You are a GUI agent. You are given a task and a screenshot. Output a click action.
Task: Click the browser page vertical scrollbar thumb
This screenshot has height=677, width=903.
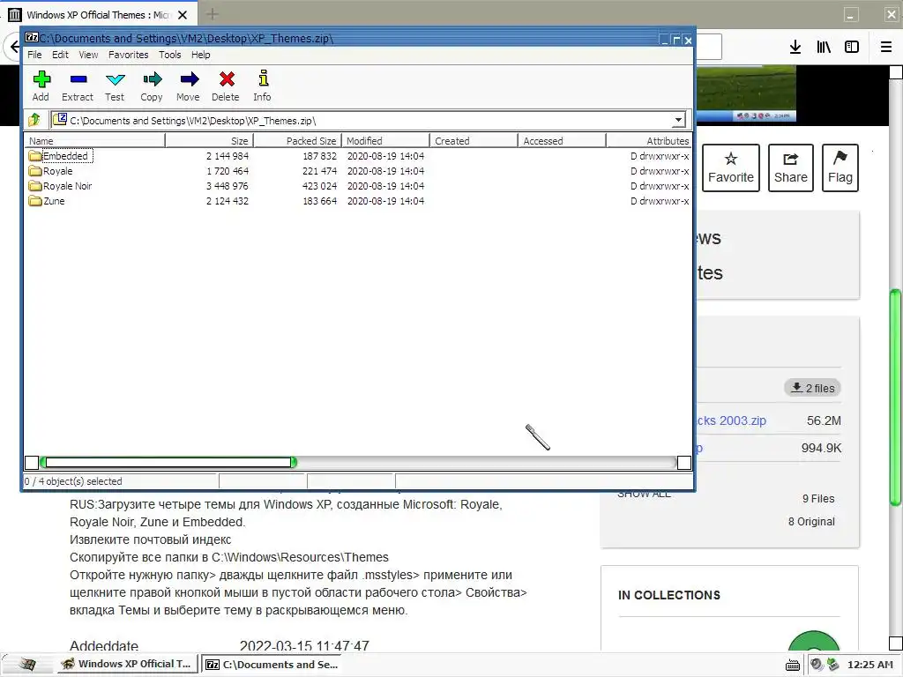point(896,398)
